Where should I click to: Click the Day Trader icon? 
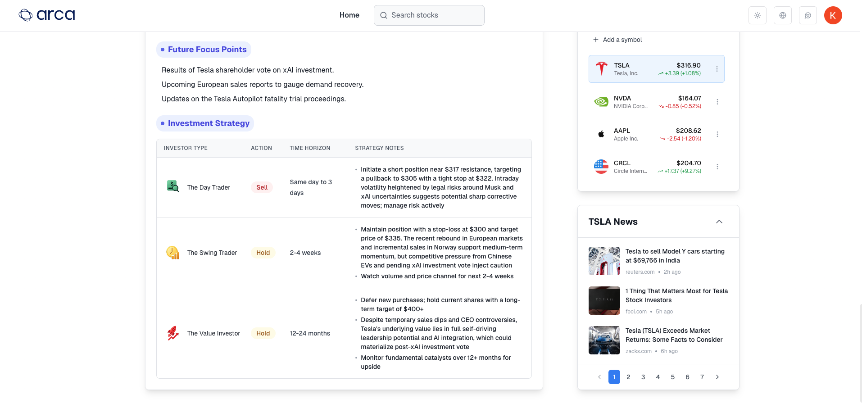click(x=173, y=186)
